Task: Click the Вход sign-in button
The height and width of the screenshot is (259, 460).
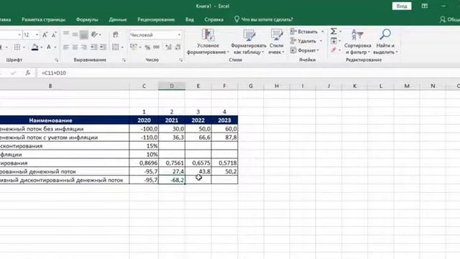Action: coord(402,6)
